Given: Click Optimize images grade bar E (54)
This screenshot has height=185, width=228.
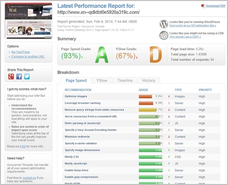Looking at the screenshot, I should 151,96.
